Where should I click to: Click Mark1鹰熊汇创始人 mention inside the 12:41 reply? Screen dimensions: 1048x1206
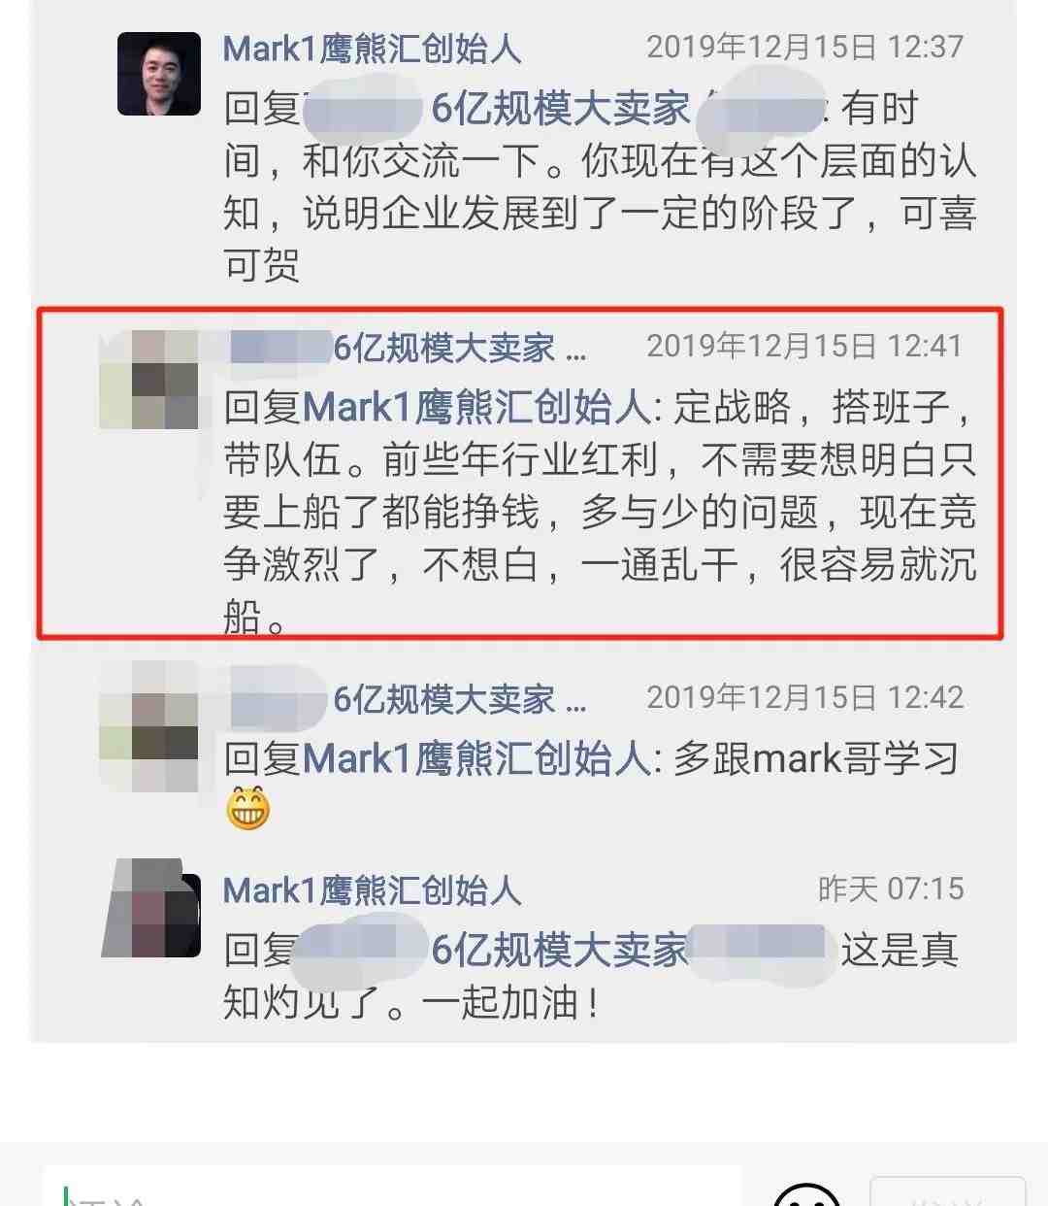[x=476, y=408]
